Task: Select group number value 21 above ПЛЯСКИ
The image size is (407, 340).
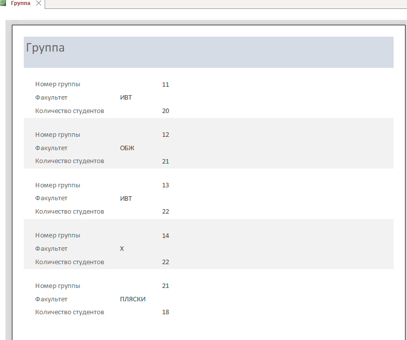Action: tap(166, 286)
